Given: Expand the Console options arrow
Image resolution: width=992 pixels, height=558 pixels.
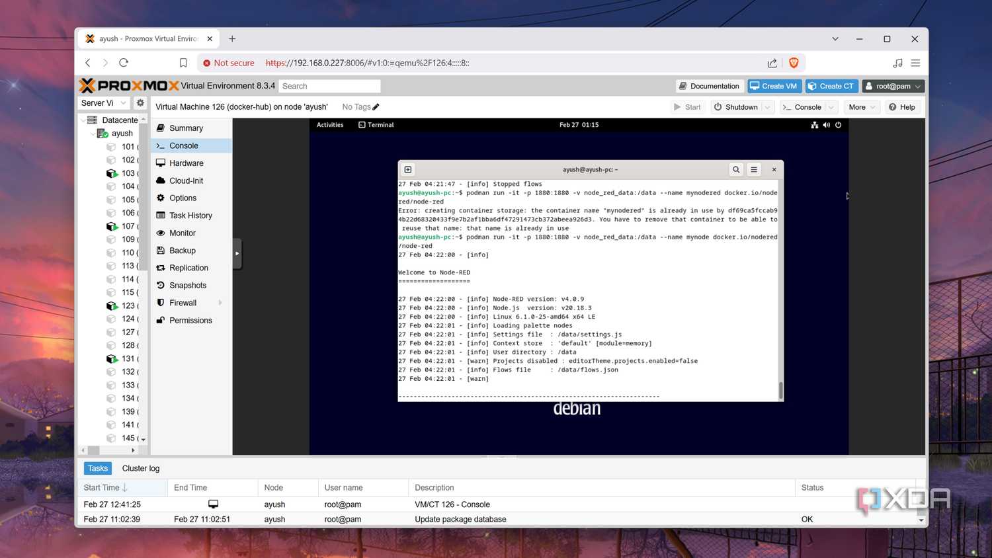Looking at the screenshot, I should point(831,107).
